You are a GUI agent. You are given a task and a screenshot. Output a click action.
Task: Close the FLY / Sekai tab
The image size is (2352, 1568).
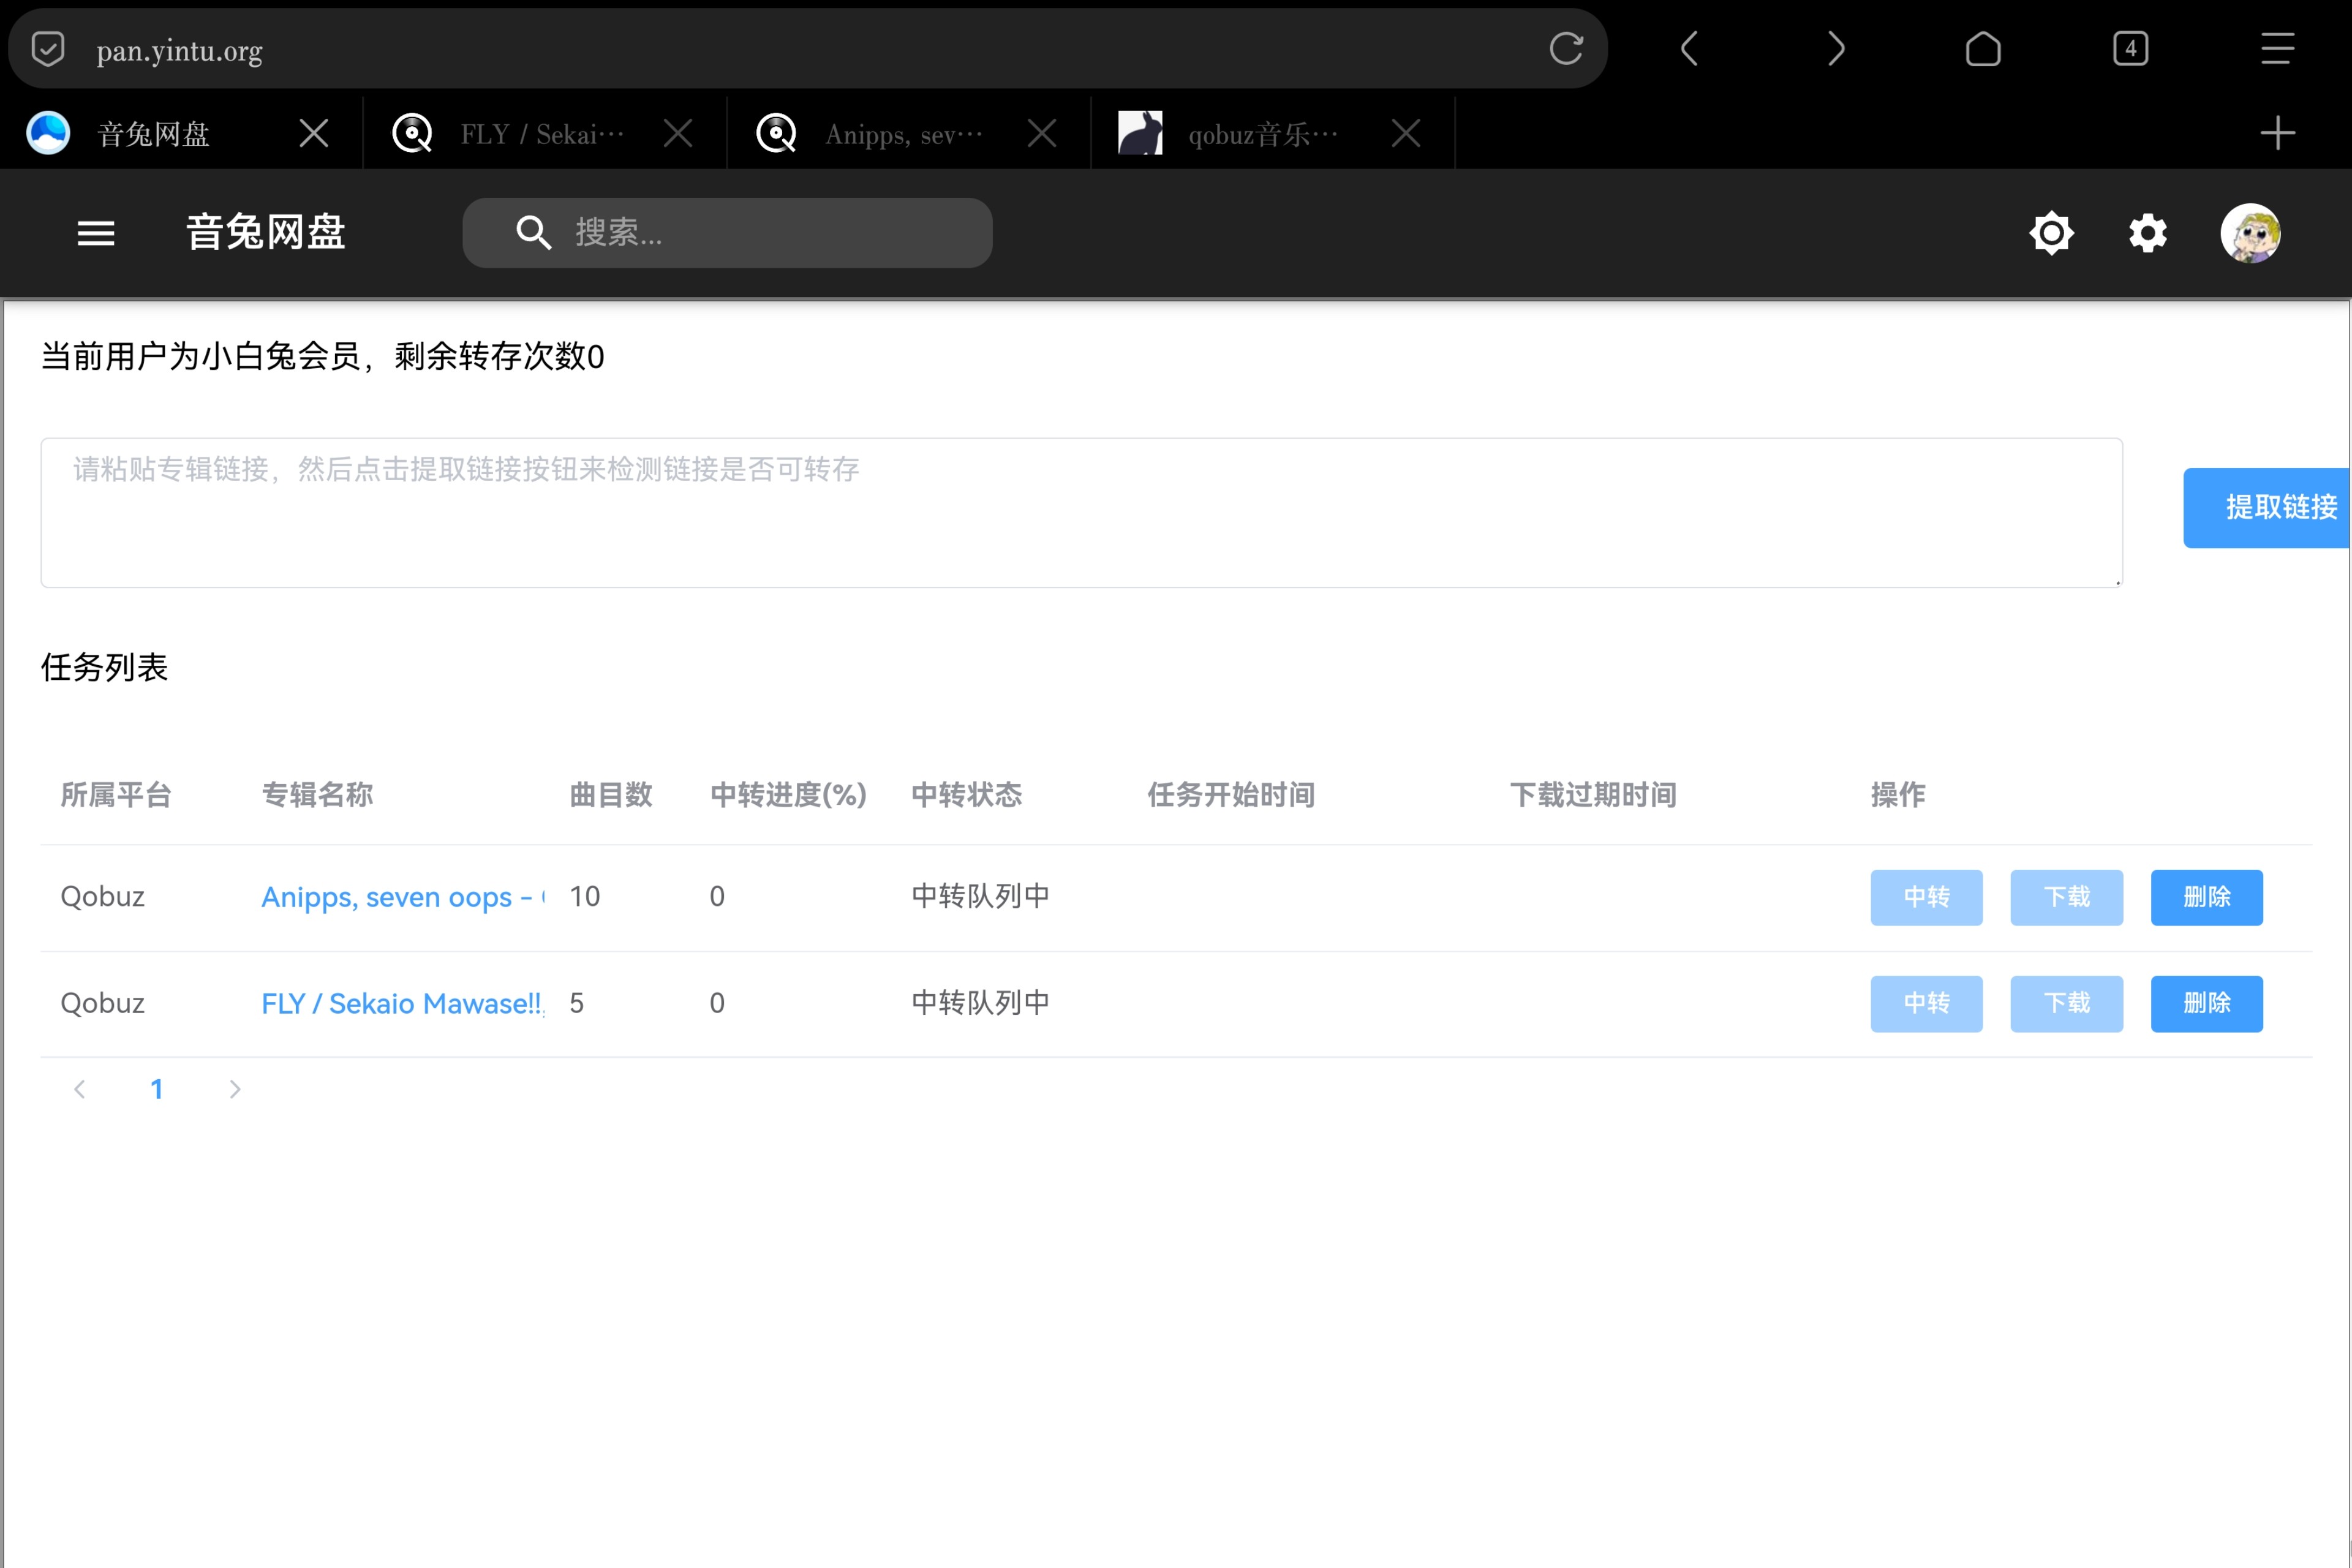coord(678,133)
